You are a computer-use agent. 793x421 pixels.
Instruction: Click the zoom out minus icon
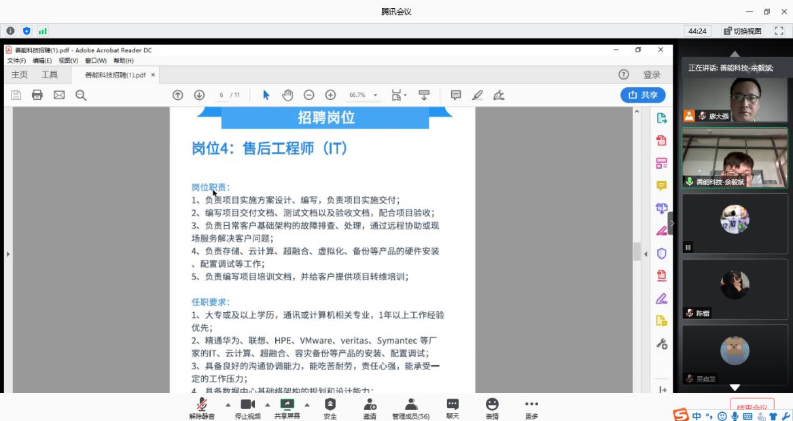tap(309, 95)
